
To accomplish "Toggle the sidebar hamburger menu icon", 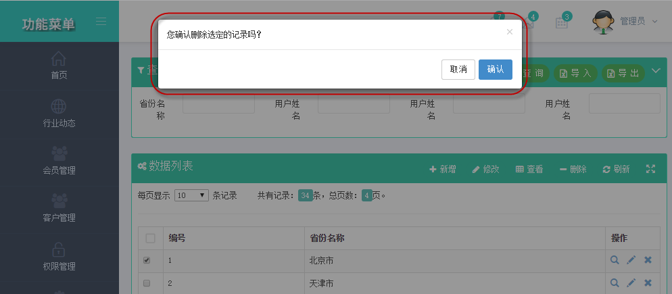I will tap(101, 22).
